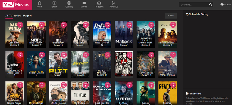
Task: Open The Pitt Season 1 poster
Action: [58, 65]
